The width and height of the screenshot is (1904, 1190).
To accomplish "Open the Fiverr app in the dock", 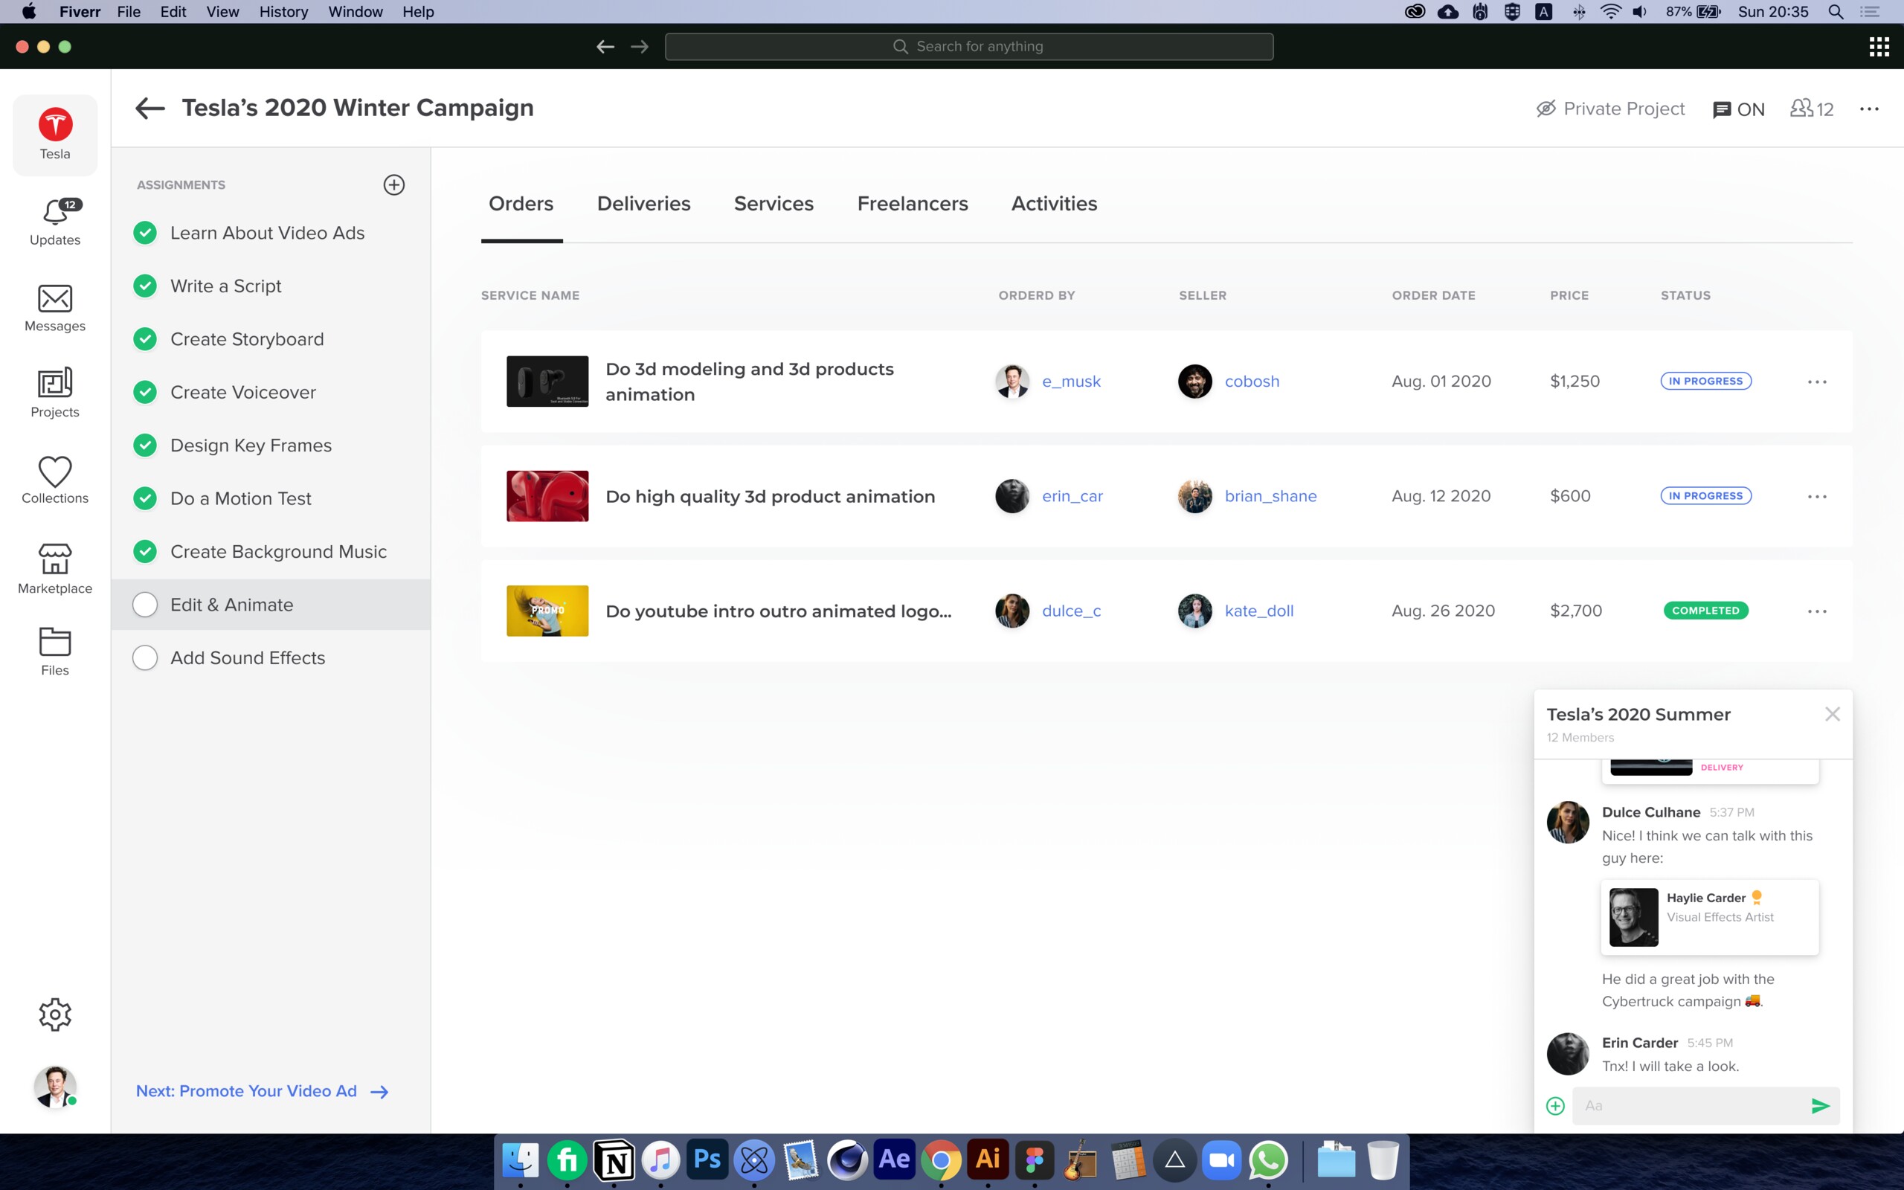I will click(x=567, y=1160).
